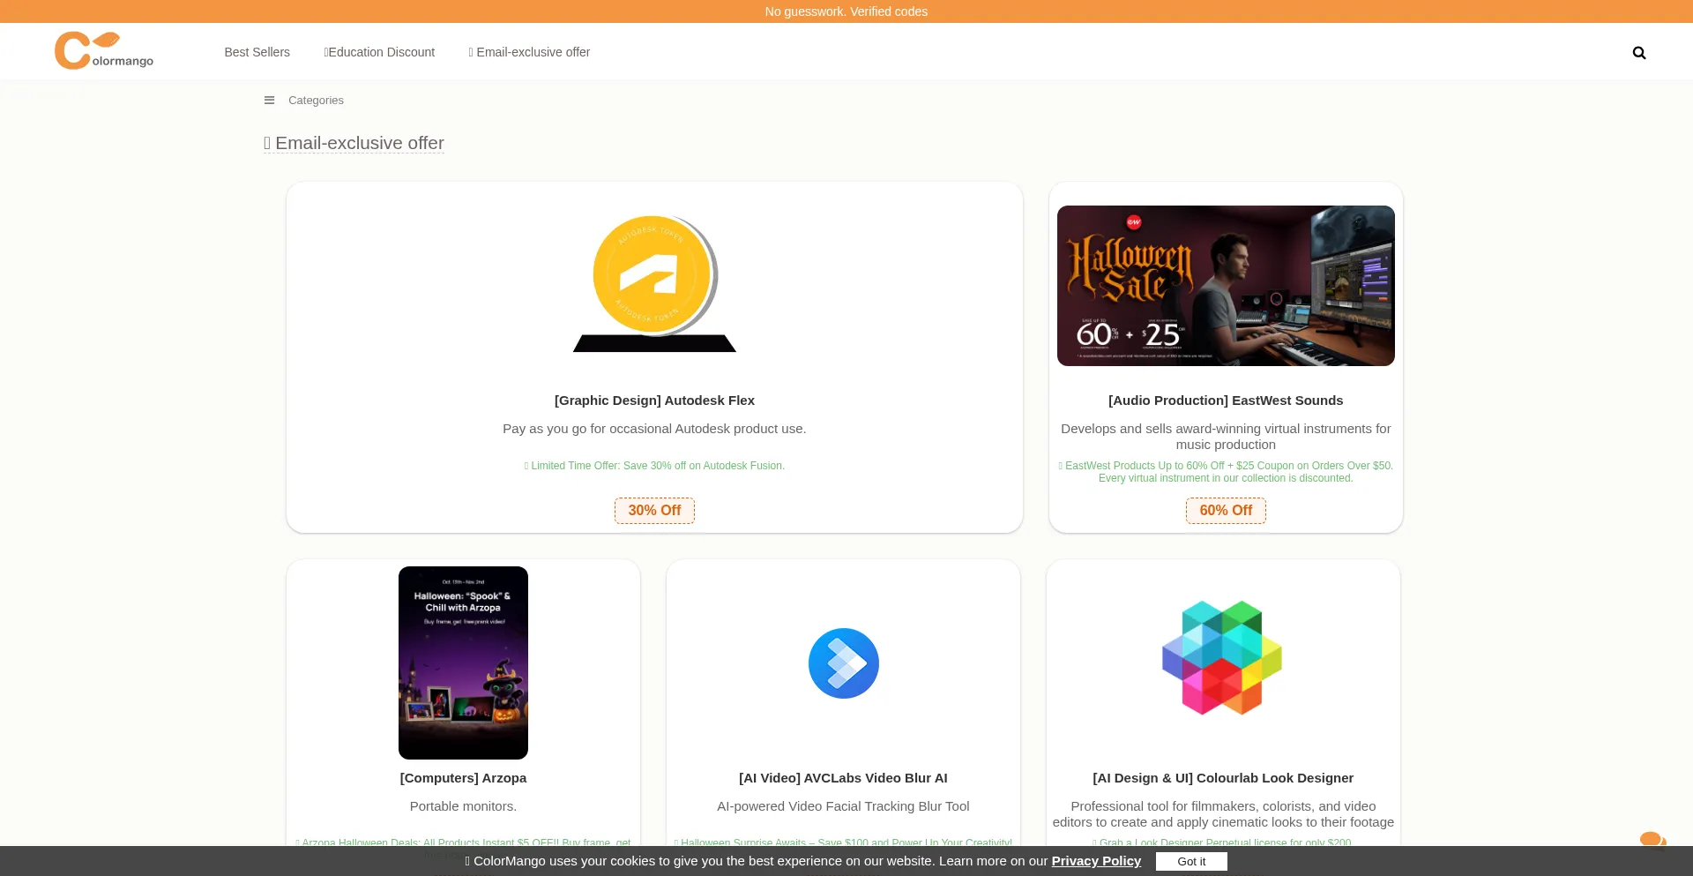Dismiss cookie notice with Got it

(x=1190, y=862)
